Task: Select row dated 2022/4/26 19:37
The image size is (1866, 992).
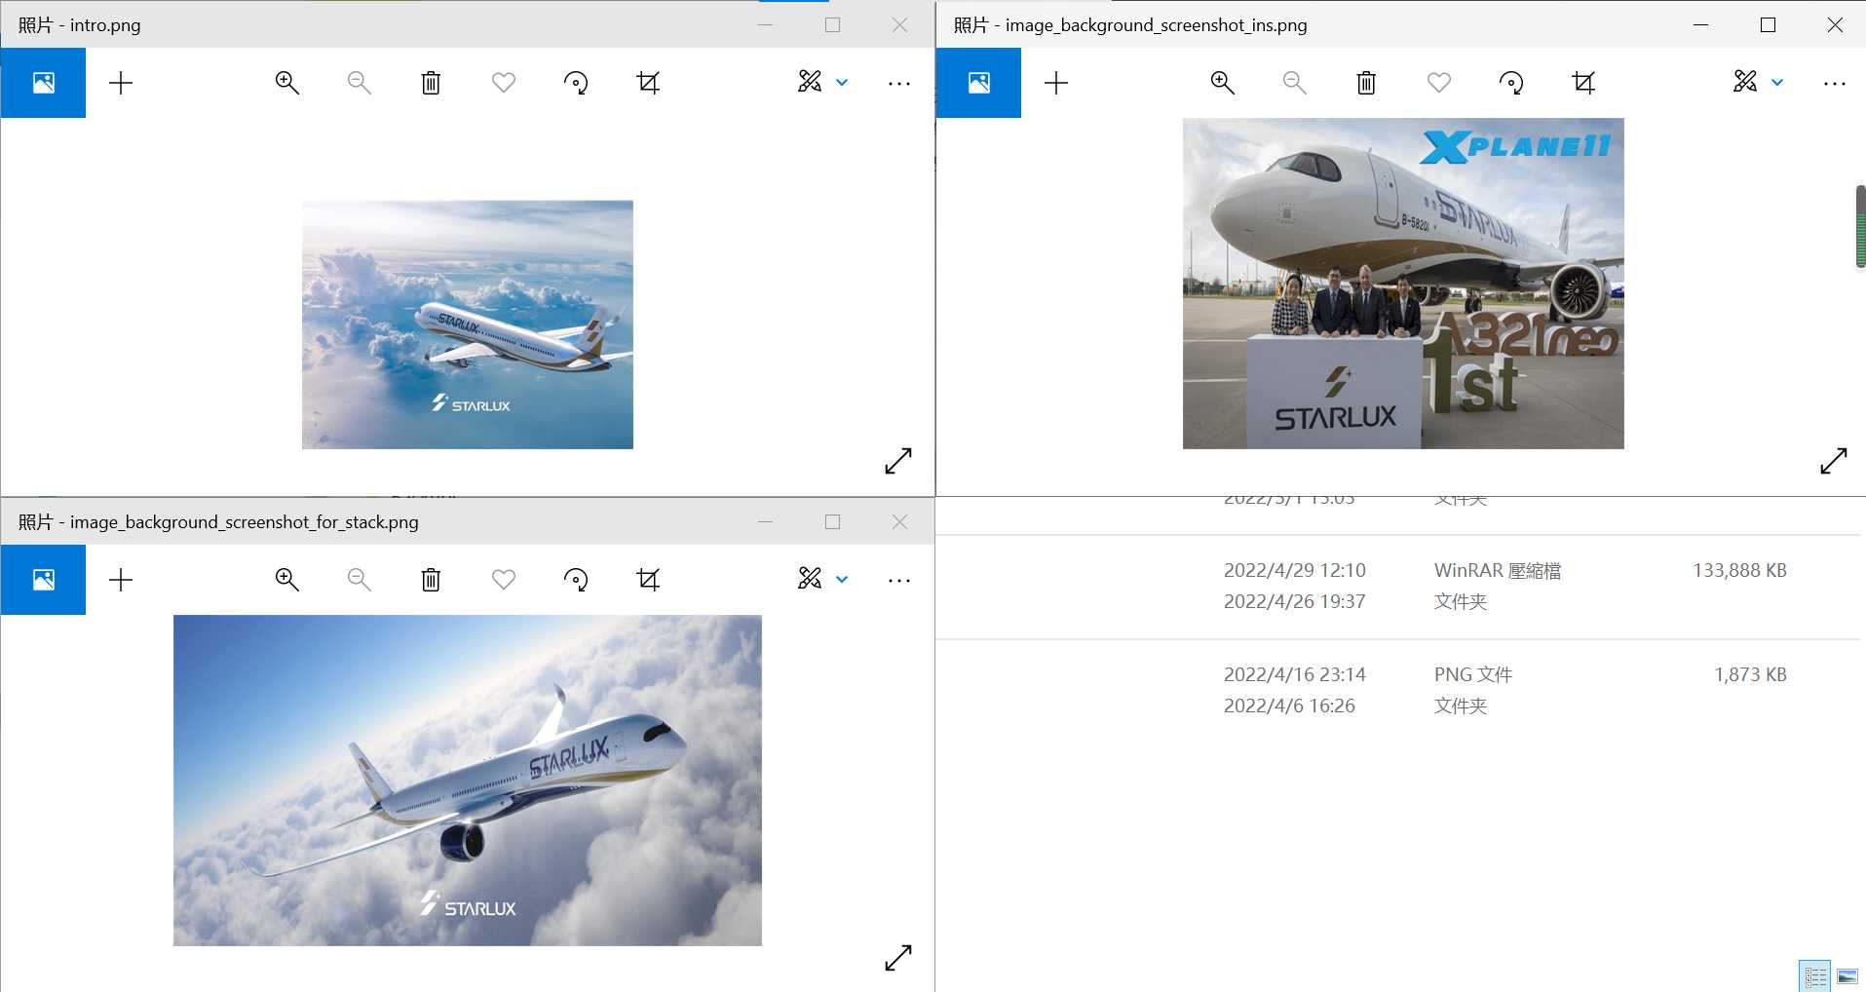Action: click(x=1399, y=601)
